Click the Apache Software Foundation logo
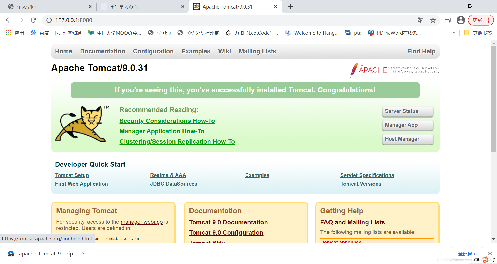The image size is (497, 264). [394, 70]
